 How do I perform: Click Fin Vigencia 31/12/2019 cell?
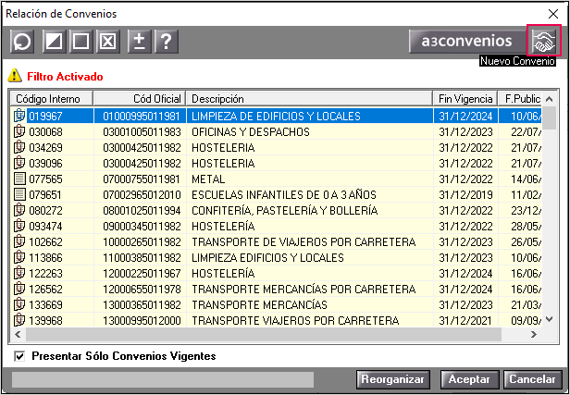465,194
